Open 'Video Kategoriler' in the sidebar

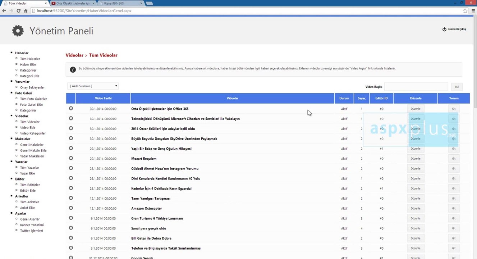click(33, 133)
